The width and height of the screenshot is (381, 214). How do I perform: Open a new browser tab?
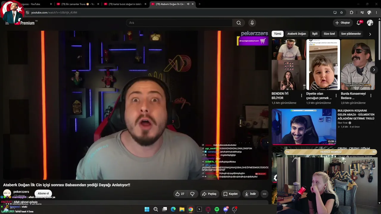pyautogui.click(x=199, y=4)
